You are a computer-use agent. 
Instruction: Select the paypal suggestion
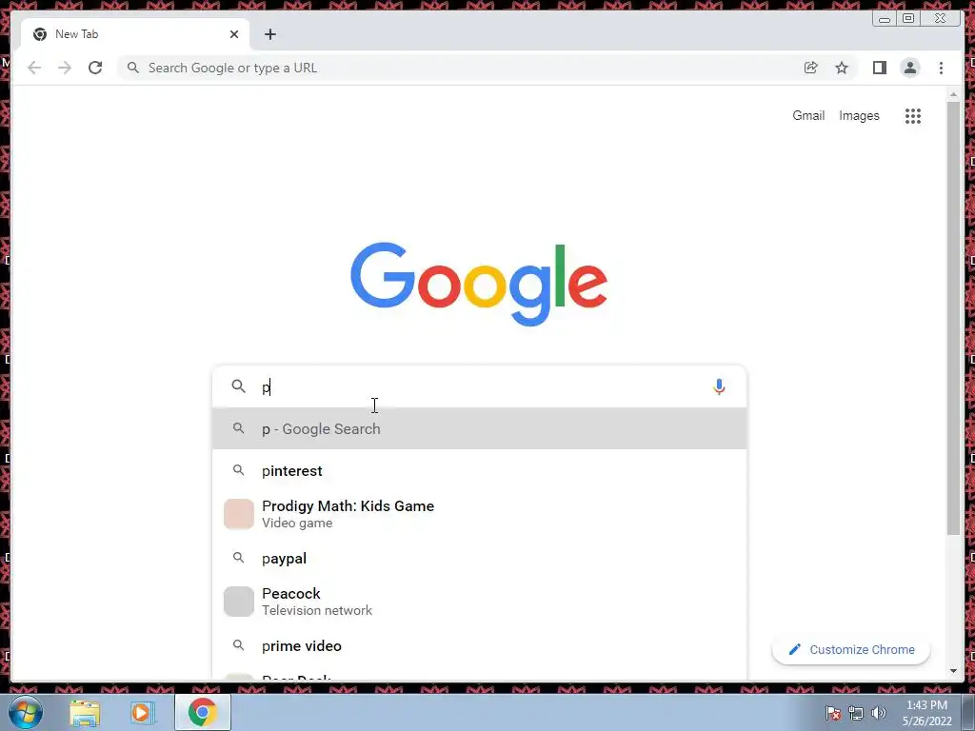click(480, 558)
